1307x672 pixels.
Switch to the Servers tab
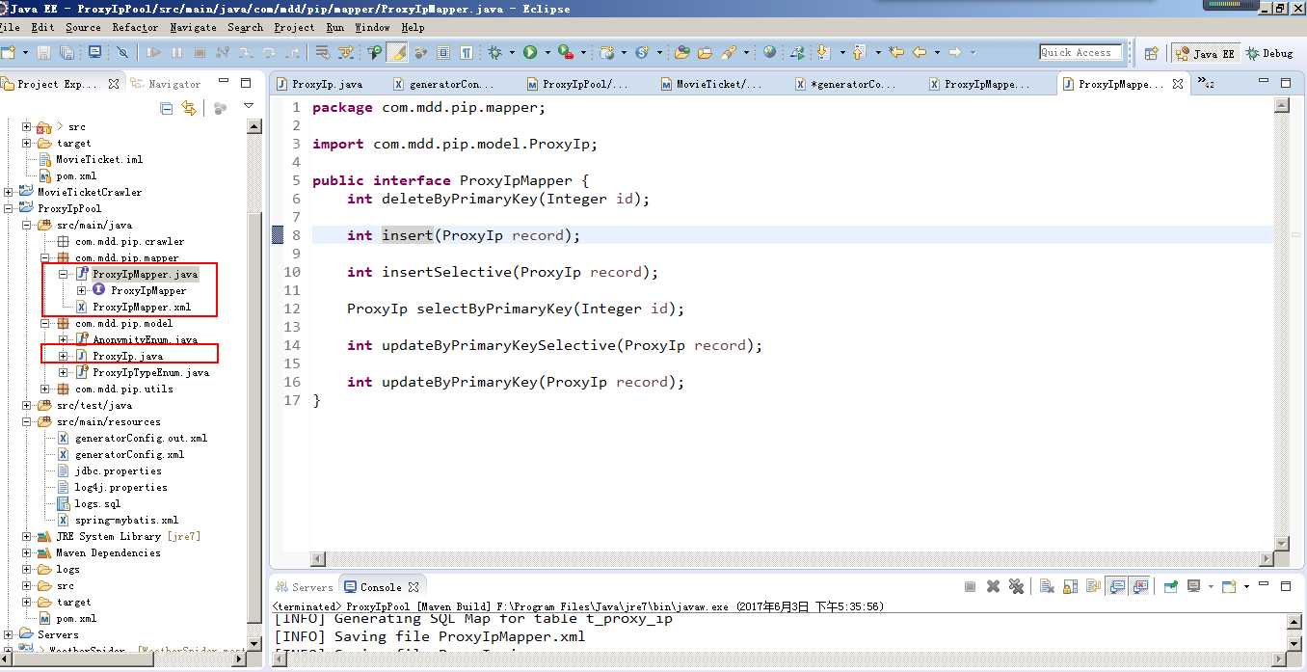click(304, 587)
